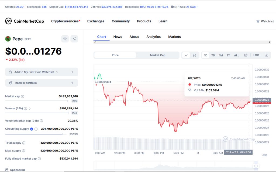Switch to line chart view
The width and height of the screenshot is (276, 172).
point(186,55)
